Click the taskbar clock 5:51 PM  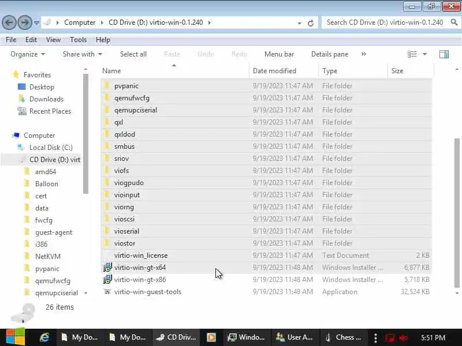coord(433,337)
